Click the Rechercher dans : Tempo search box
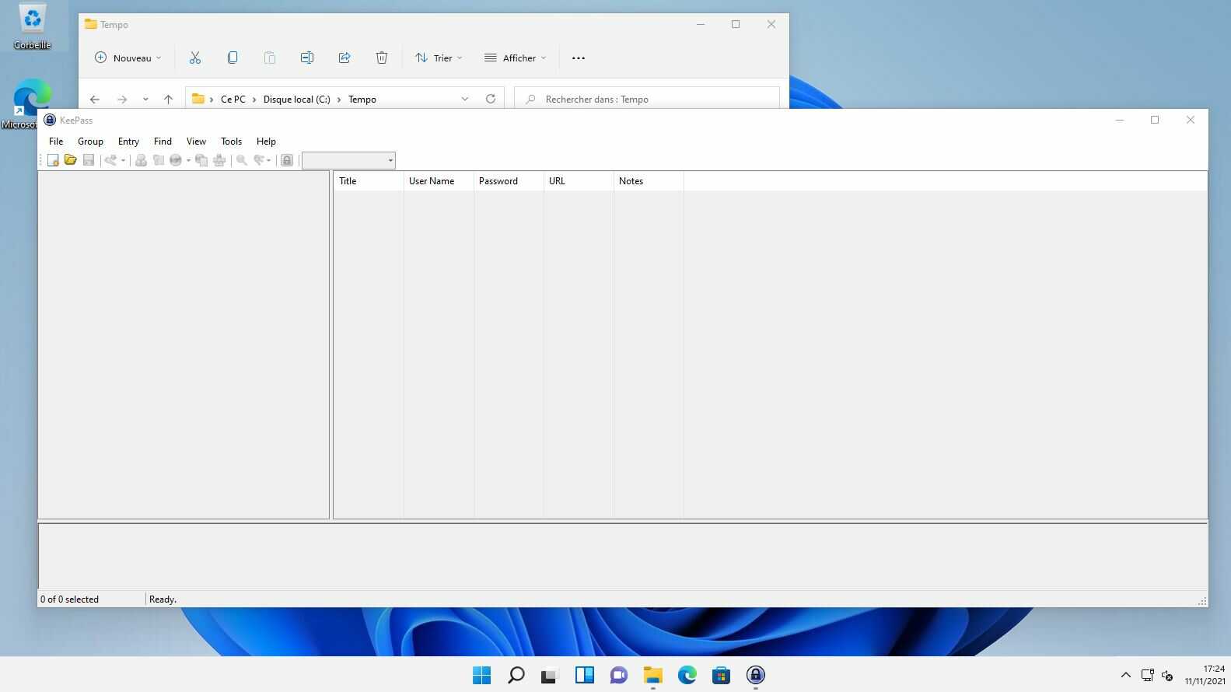Image resolution: width=1231 pixels, height=692 pixels. tap(647, 99)
